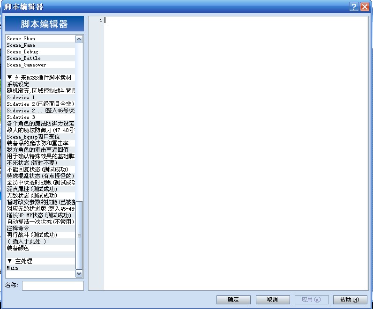Click the script list scrollbar thumb
373x309 pixels.
click(79, 235)
